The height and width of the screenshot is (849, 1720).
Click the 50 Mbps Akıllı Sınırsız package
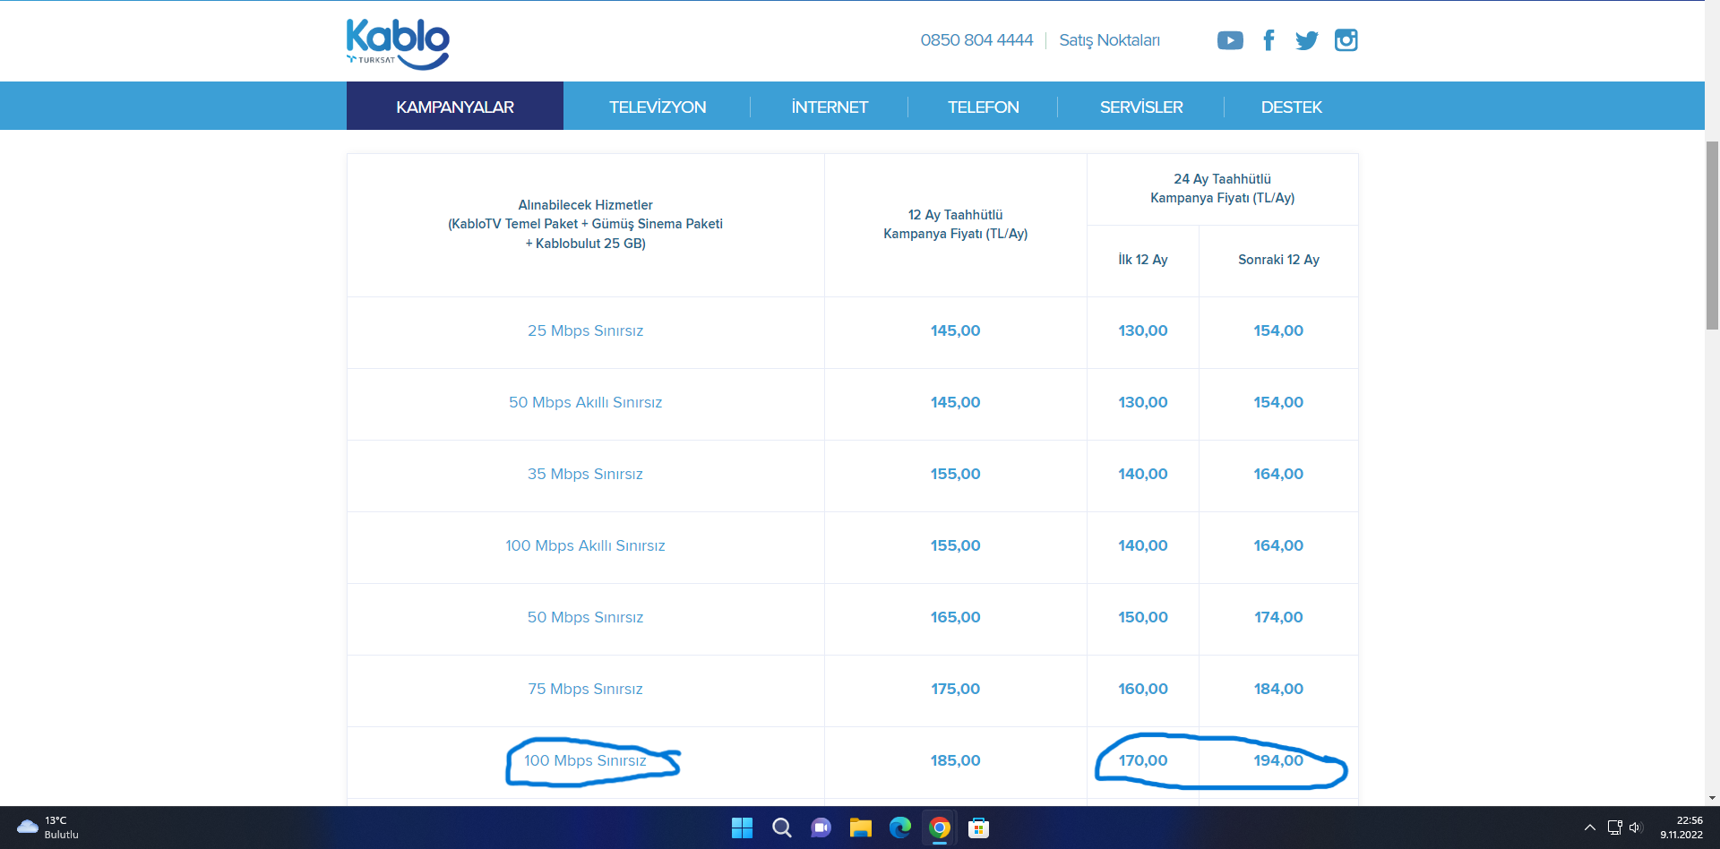click(x=585, y=402)
